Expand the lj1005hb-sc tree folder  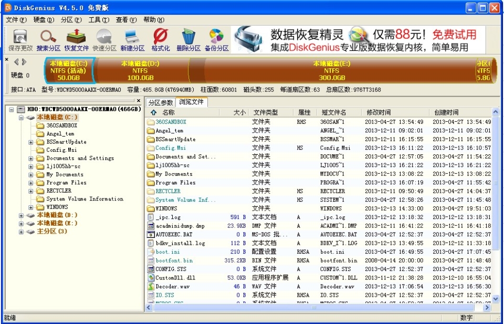(x=30, y=166)
